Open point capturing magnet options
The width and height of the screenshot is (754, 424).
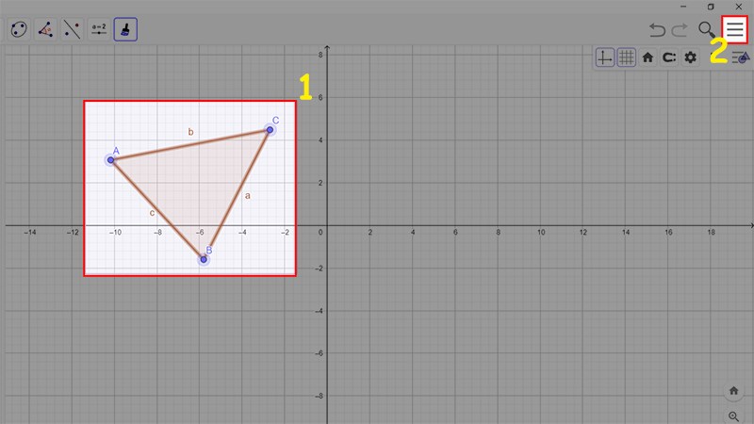[x=669, y=57]
